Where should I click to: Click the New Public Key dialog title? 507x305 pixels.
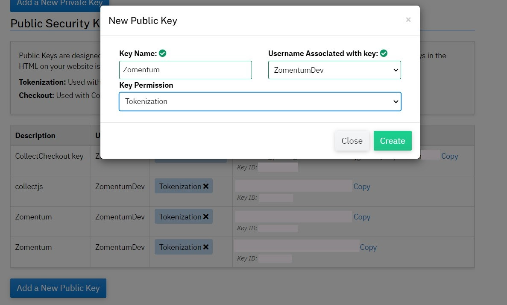point(143,21)
